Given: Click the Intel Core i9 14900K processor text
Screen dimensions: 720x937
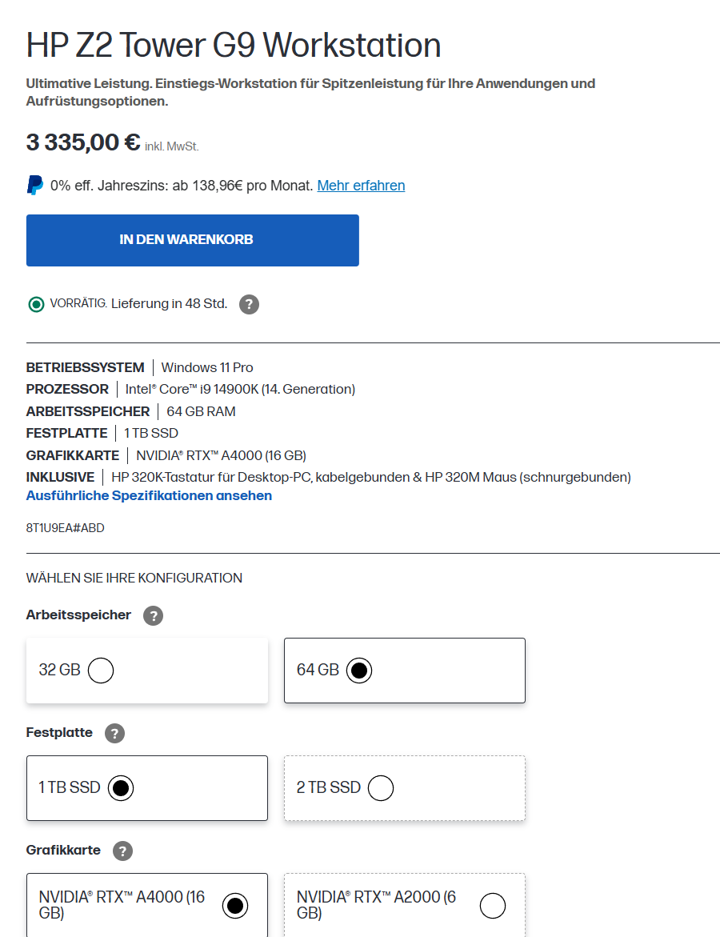Looking at the screenshot, I should (240, 389).
